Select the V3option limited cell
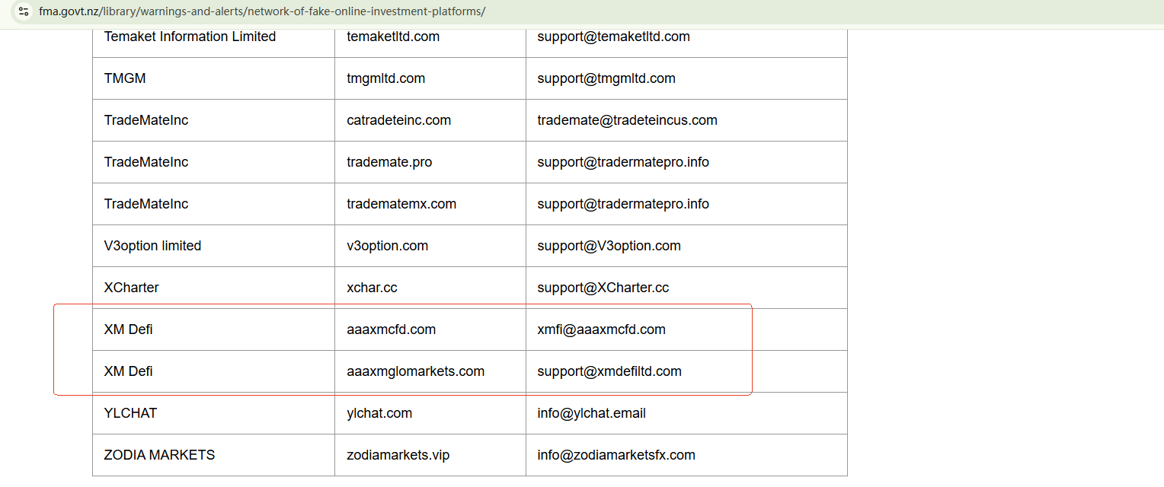The height and width of the screenshot is (487, 1164). point(213,246)
